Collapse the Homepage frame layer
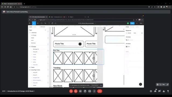The image size is (172, 97). 30,47
